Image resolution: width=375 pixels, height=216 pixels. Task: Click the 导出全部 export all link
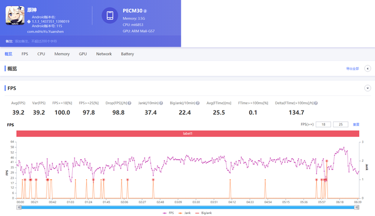[x=353, y=69]
